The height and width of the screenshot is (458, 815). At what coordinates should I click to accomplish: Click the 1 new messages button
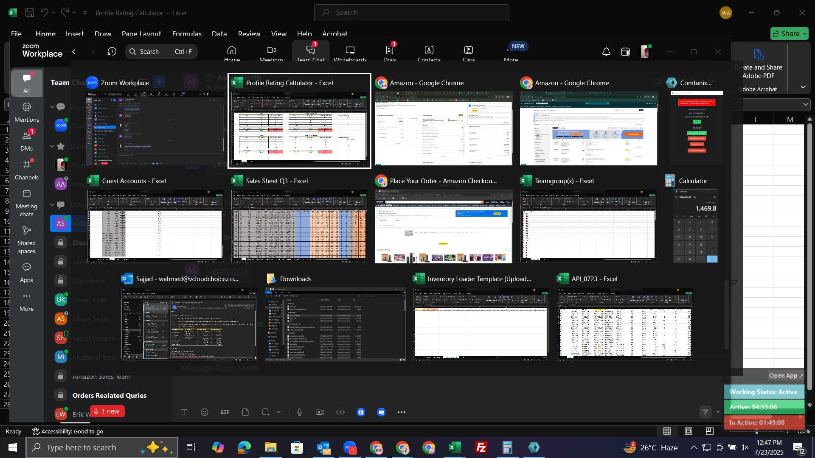107,411
